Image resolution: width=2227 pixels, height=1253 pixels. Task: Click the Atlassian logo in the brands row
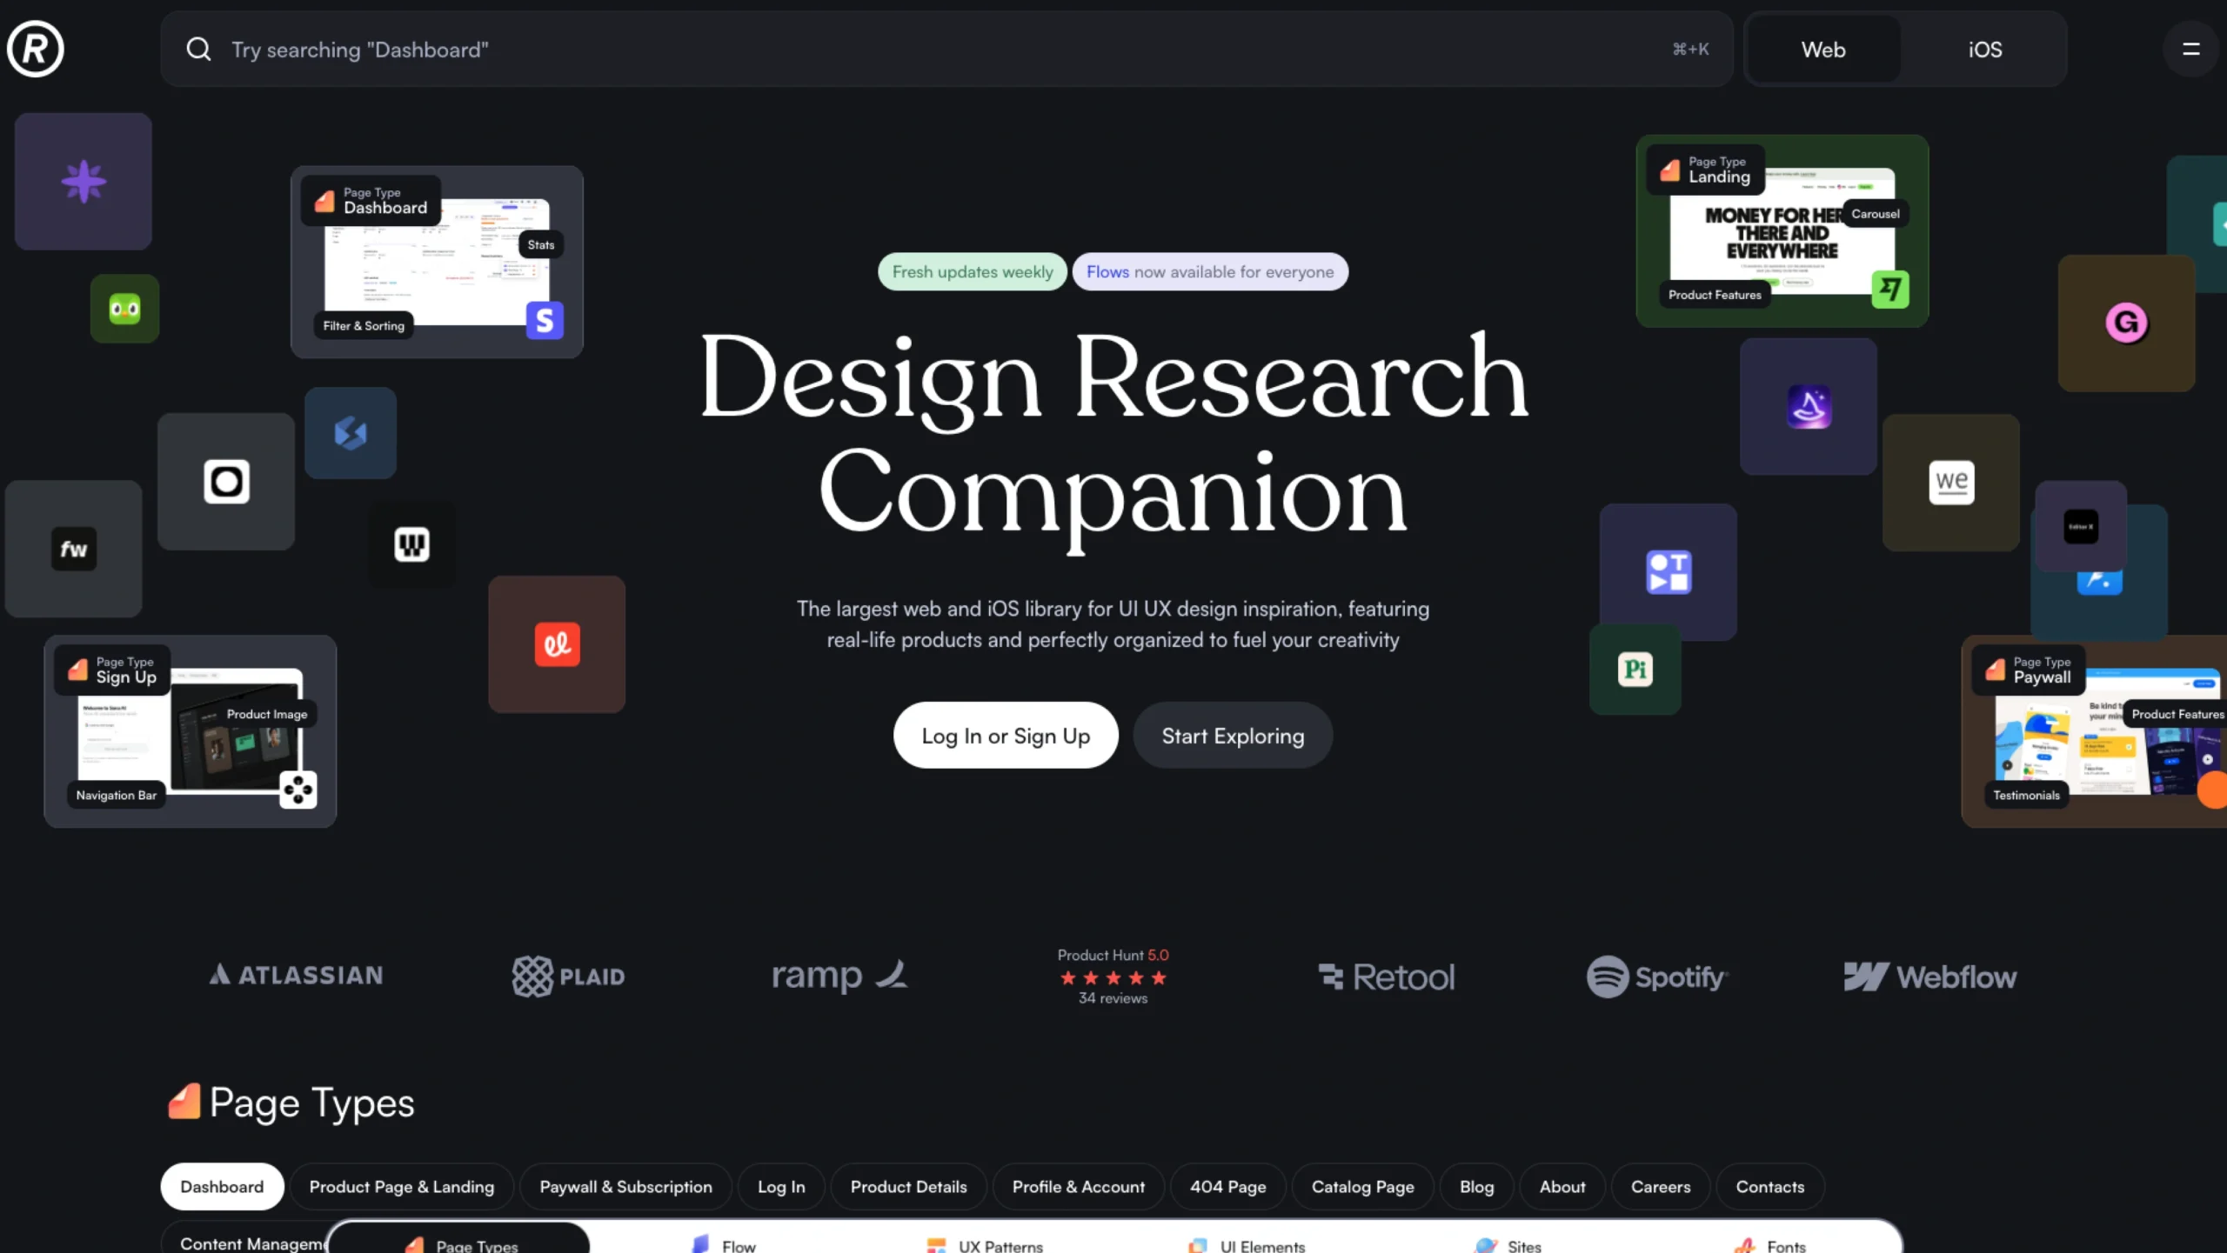pyautogui.click(x=294, y=975)
